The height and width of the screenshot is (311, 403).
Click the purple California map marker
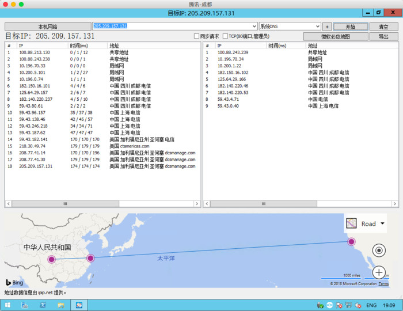point(351,242)
